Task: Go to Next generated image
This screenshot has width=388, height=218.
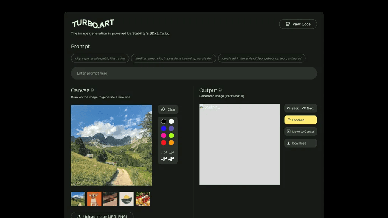Action: pyautogui.click(x=308, y=108)
